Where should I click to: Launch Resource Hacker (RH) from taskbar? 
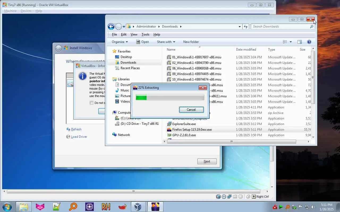coord(106,207)
